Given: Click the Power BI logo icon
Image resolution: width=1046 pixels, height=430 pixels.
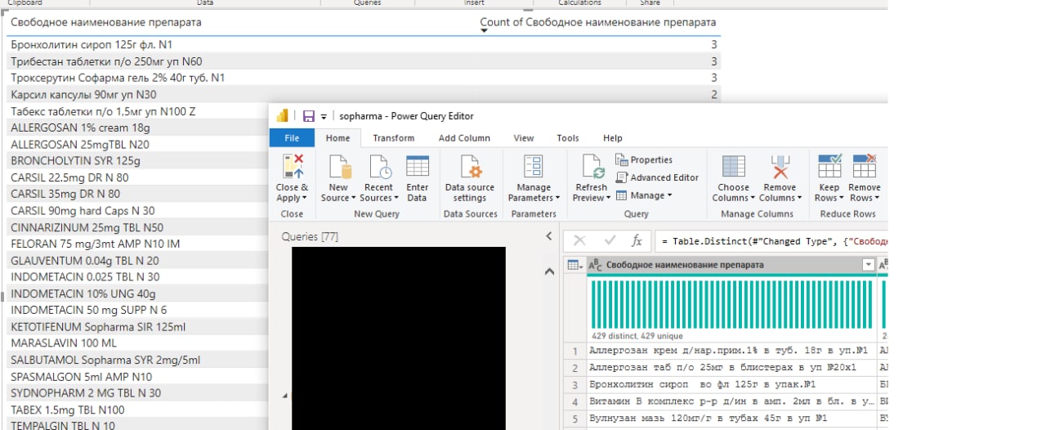Looking at the screenshot, I should pyautogui.click(x=283, y=115).
